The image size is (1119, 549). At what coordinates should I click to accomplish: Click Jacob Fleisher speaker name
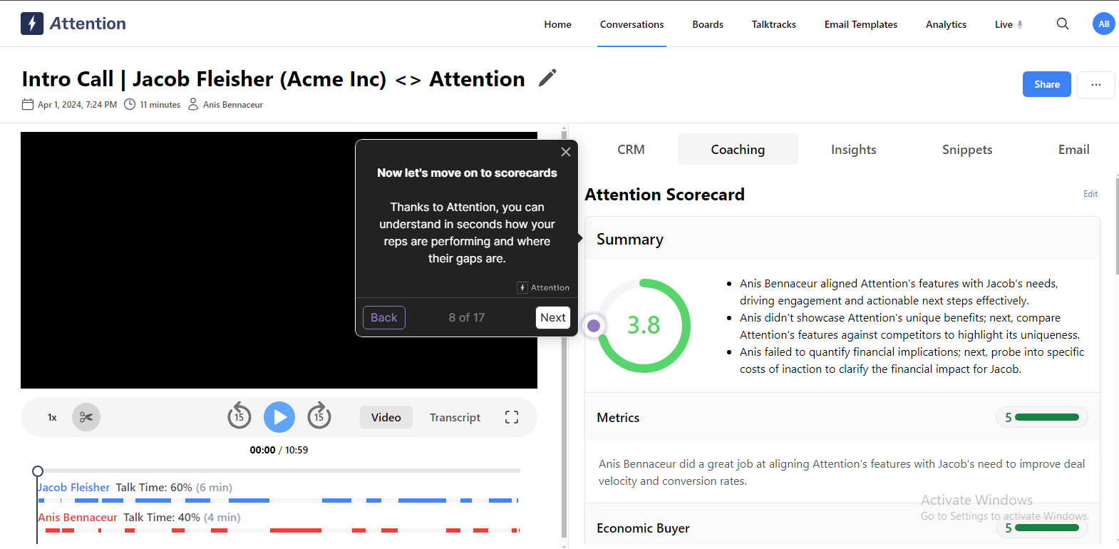coord(74,488)
